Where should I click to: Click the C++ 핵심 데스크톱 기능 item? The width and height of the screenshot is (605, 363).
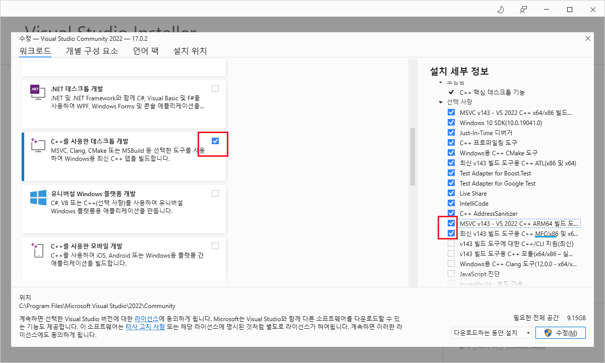[492, 92]
